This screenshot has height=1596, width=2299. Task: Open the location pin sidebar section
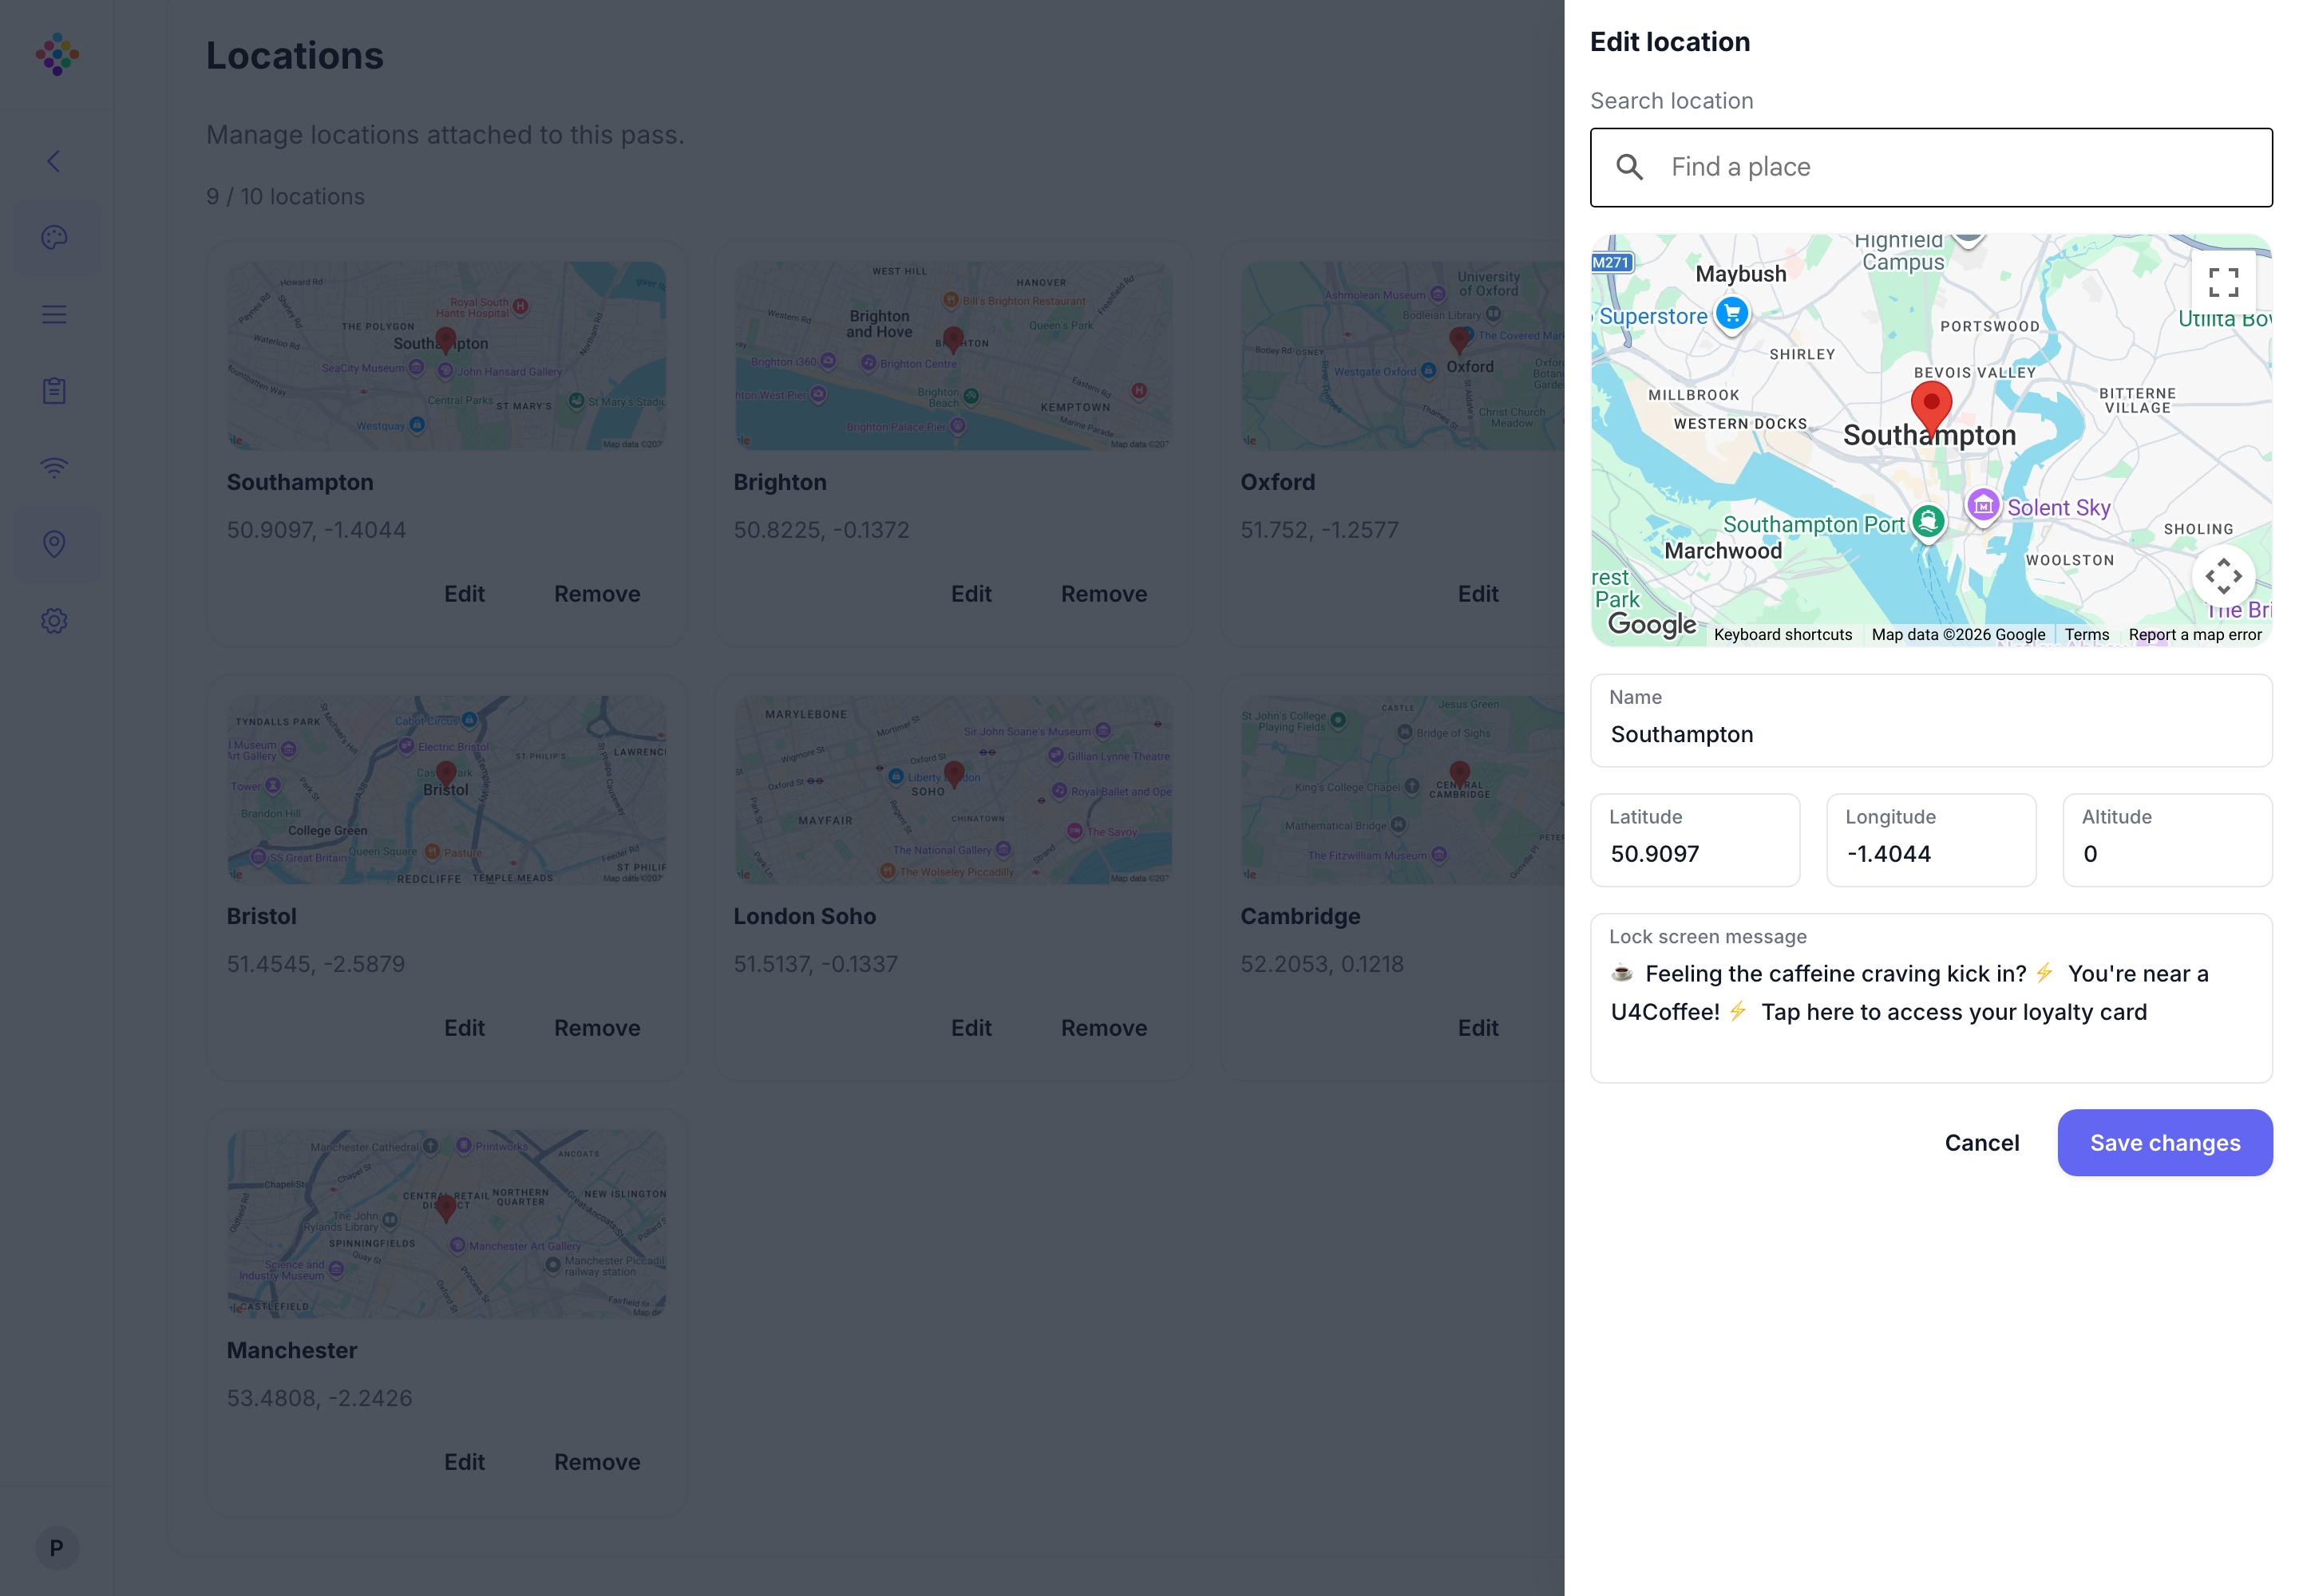54,544
